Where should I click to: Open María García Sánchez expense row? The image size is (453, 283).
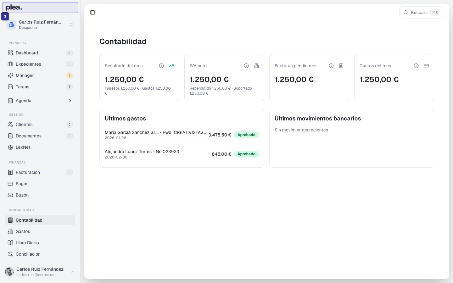pos(182,135)
